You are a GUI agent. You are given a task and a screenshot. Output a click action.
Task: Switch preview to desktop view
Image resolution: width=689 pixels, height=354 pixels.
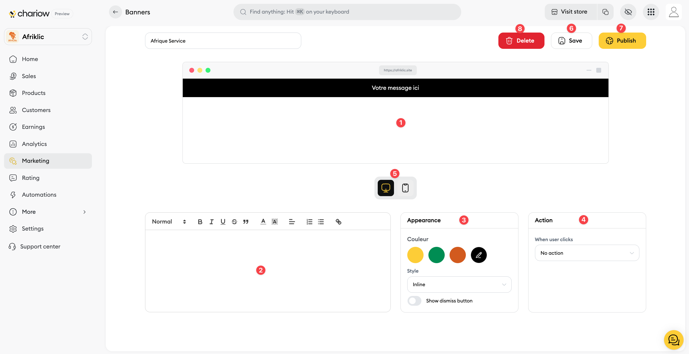tap(386, 188)
